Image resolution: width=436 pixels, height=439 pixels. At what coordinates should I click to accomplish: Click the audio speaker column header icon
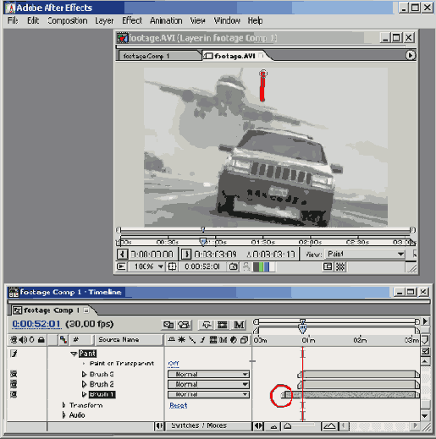tap(23, 340)
